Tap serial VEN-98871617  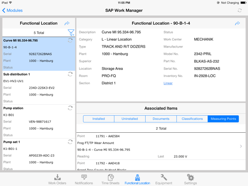[x=40, y=122]
